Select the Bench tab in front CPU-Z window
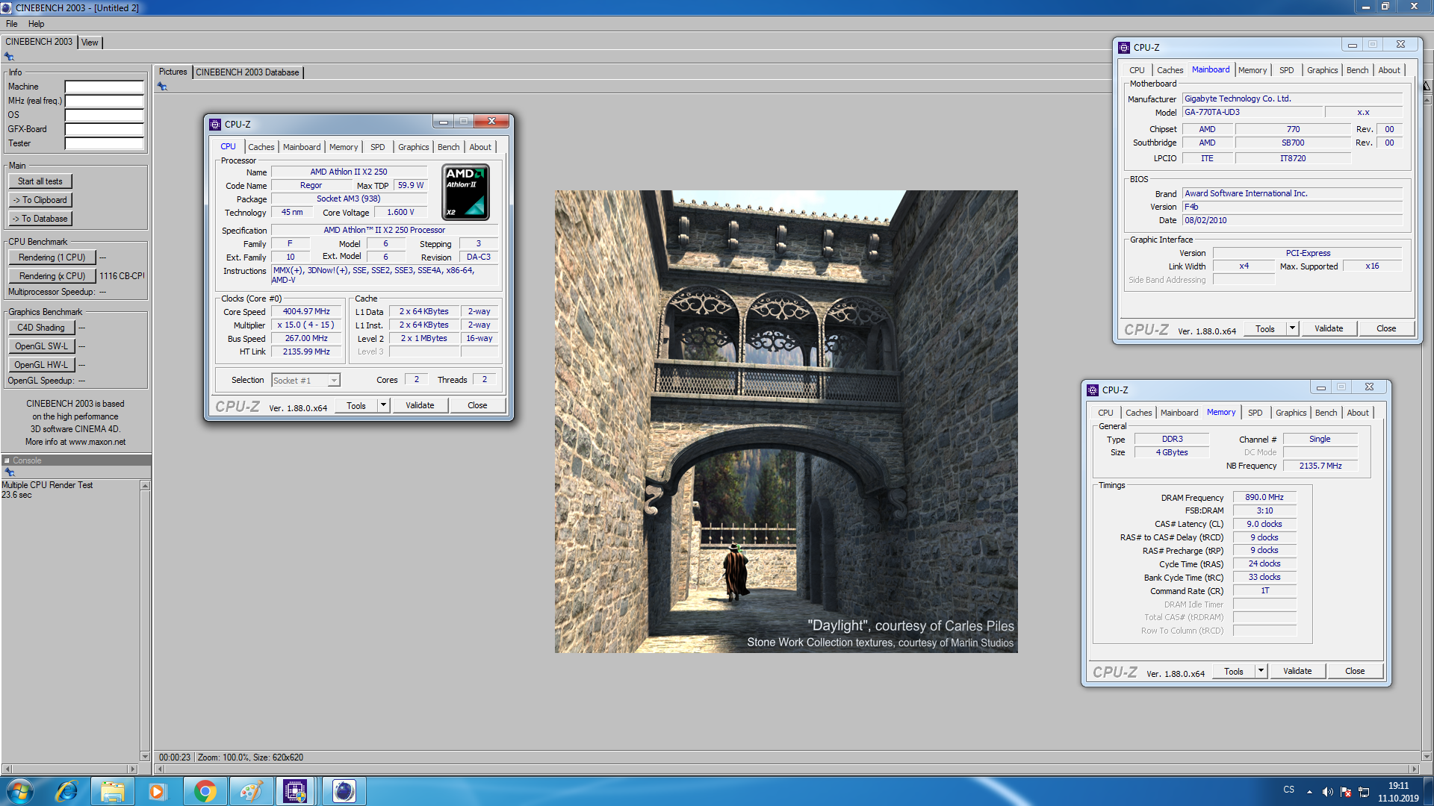The width and height of the screenshot is (1434, 806). [x=449, y=147]
